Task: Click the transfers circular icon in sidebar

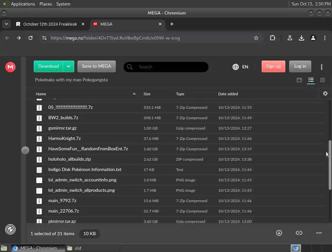Action: click(10, 229)
